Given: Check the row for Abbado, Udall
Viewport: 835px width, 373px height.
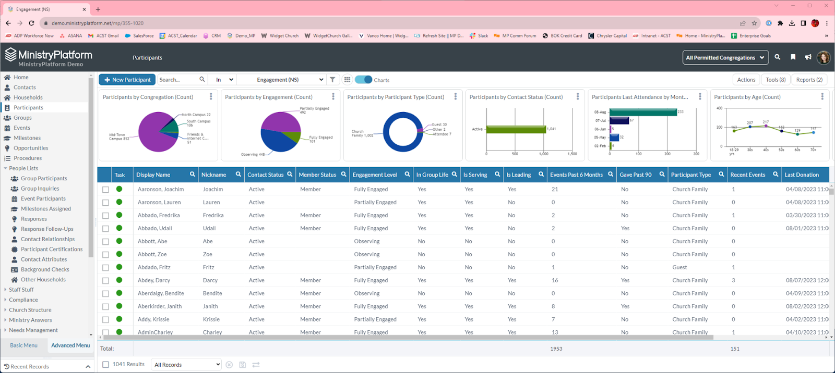Looking at the screenshot, I should 106,229.
